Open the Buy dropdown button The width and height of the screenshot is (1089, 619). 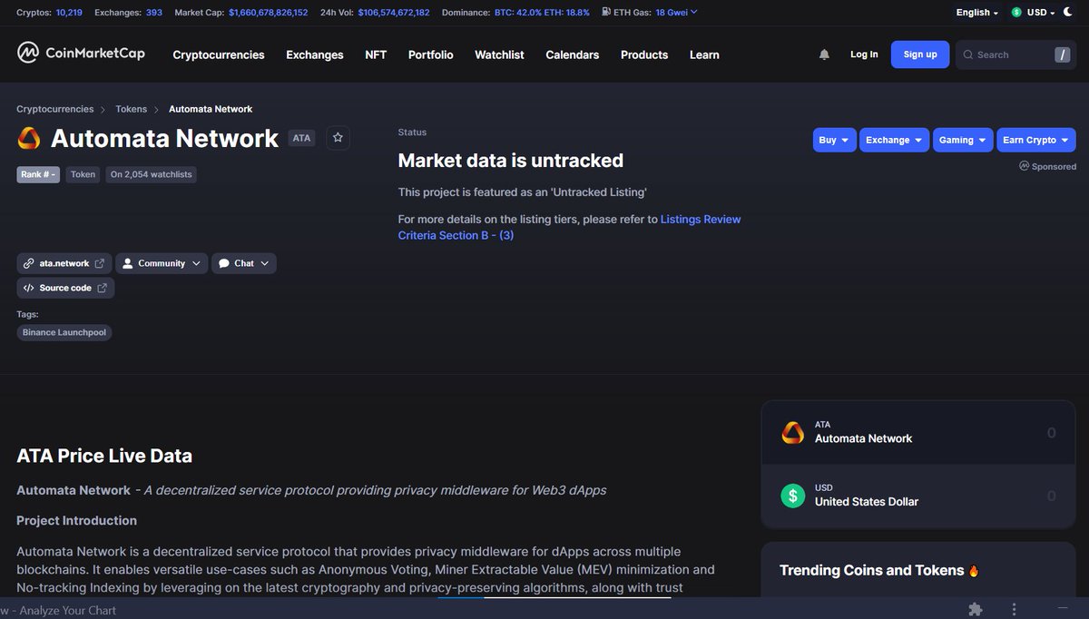(x=834, y=140)
